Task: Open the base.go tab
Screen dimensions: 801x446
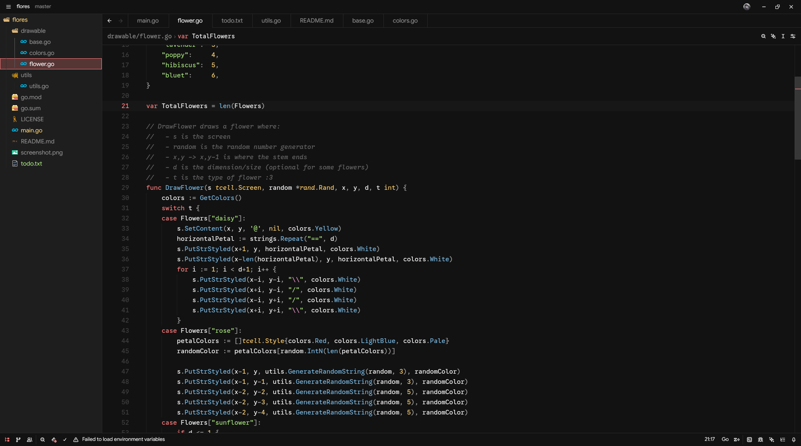Action: point(363,20)
